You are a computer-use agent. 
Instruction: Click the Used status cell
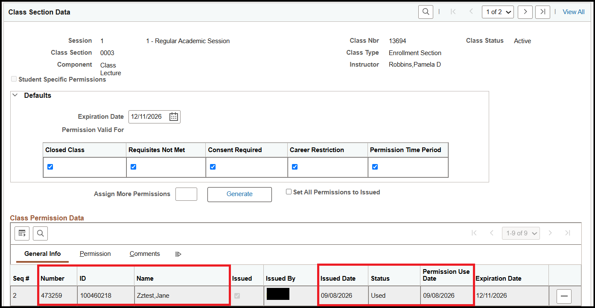[378, 295]
